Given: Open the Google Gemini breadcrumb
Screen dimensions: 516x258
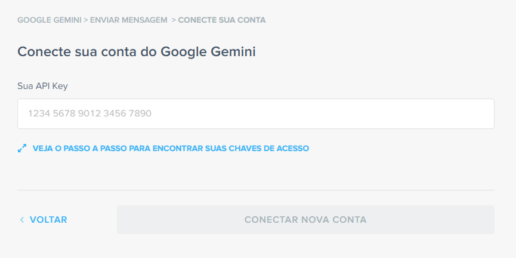Looking at the screenshot, I should tap(50, 20).
